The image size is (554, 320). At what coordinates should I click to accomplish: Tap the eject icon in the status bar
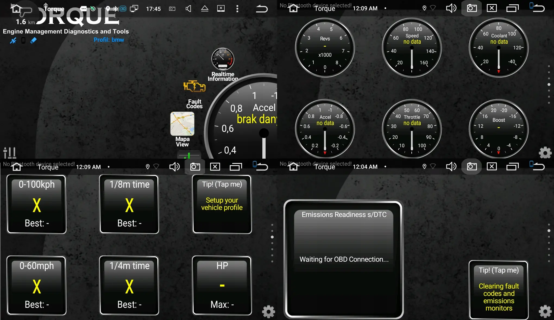[x=205, y=9]
